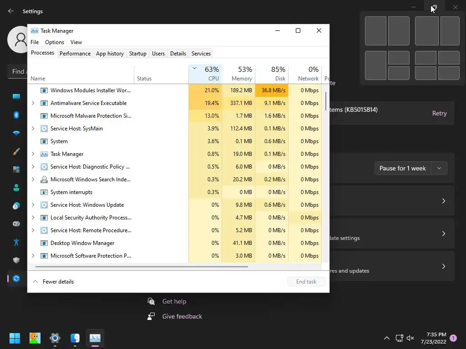This screenshot has height=349, width=466.
Task: Click the network tray icon
Action: point(399,338)
